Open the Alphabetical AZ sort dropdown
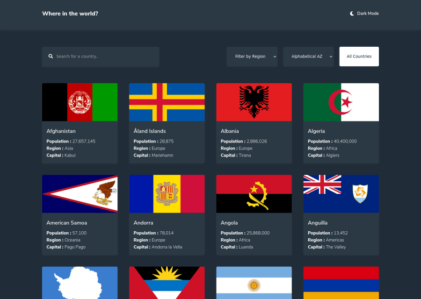Screen dimensions: 421x299 click(x=309, y=57)
